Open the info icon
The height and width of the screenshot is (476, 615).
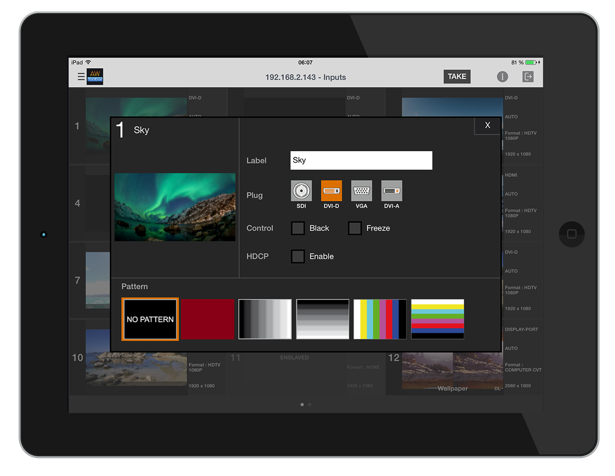502,77
